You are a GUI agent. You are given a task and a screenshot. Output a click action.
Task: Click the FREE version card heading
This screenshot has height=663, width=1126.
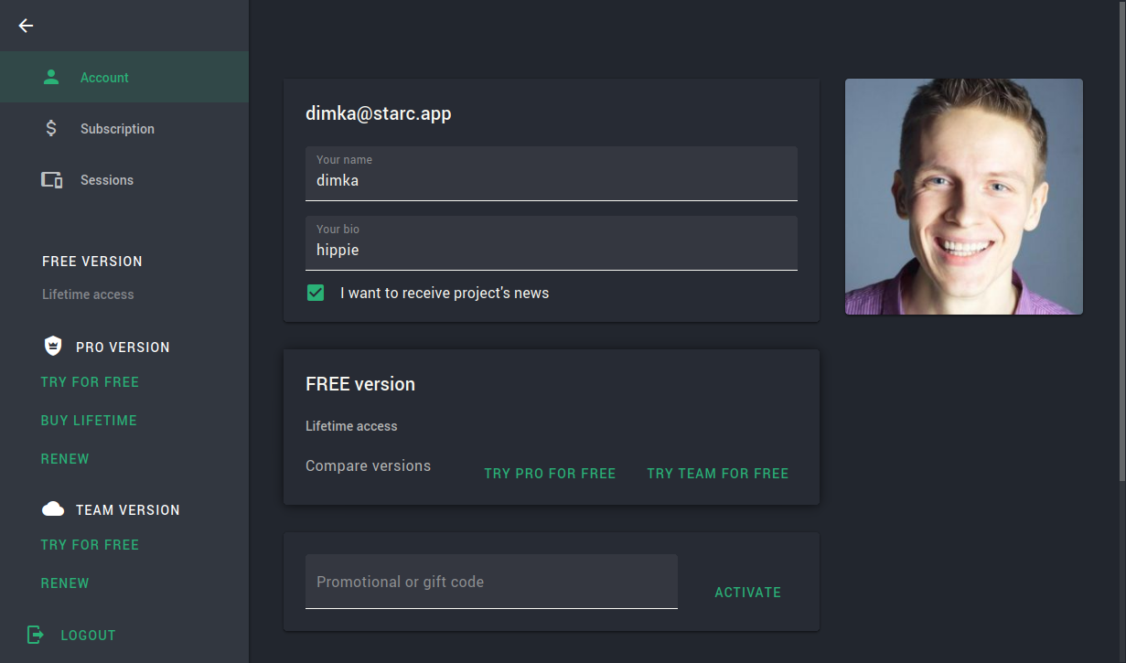coord(360,384)
